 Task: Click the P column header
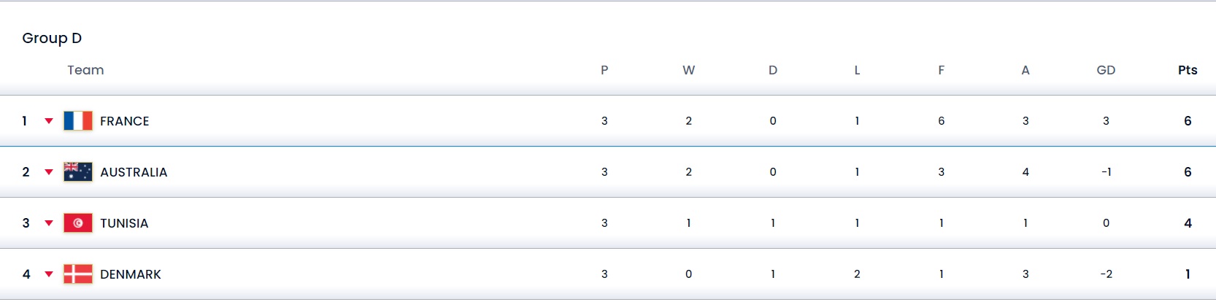pos(604,70)
